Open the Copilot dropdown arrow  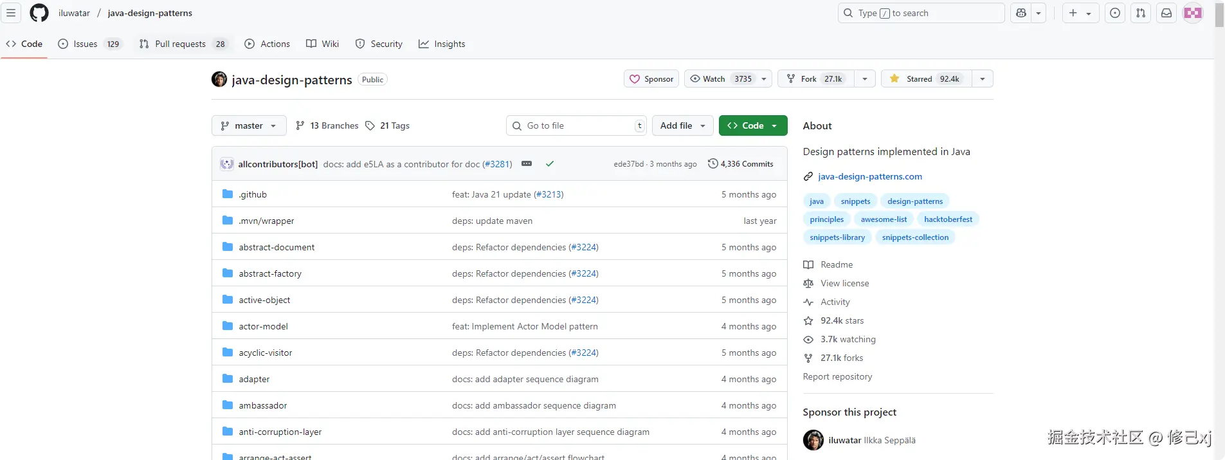(1039, 13)
